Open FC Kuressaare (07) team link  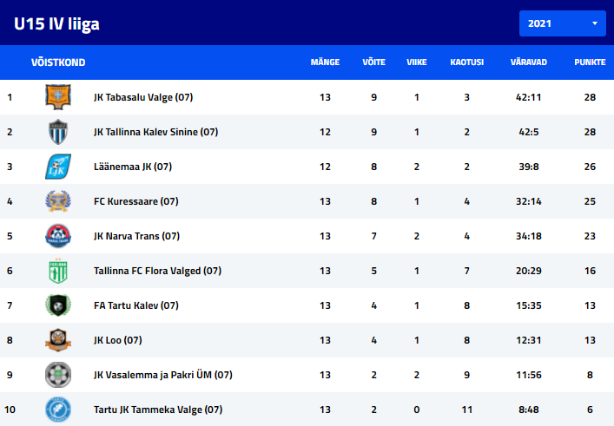(x=135, y=201)
